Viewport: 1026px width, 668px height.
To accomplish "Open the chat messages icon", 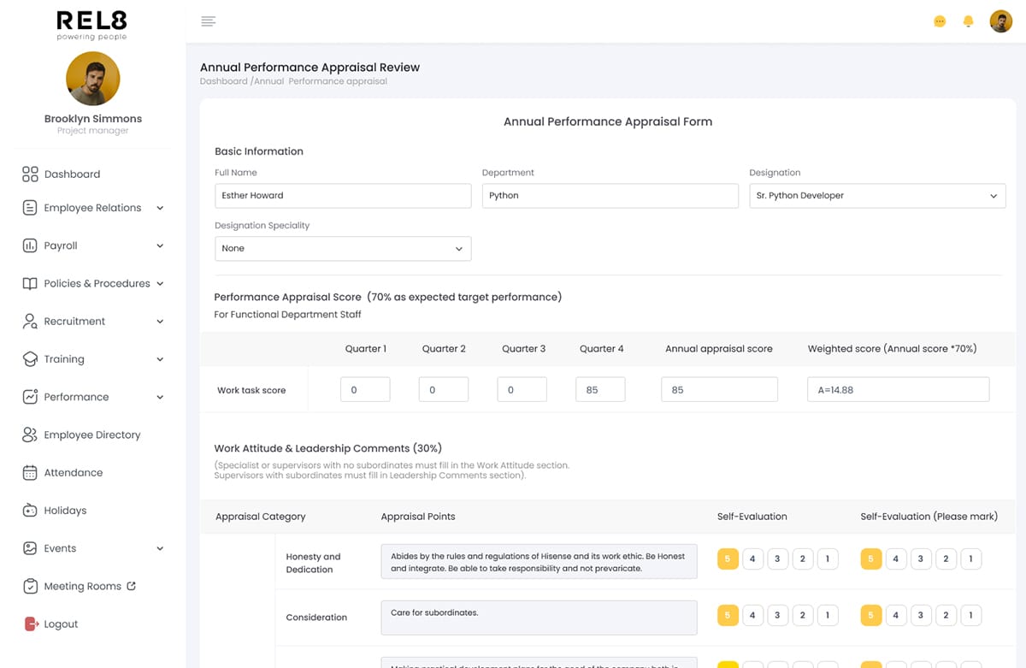I will click(x=940, y=21).
